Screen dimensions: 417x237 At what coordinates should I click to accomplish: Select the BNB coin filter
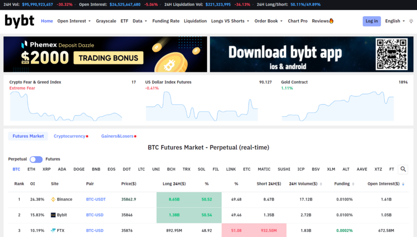pyautogui.click(x=96, y=169)
